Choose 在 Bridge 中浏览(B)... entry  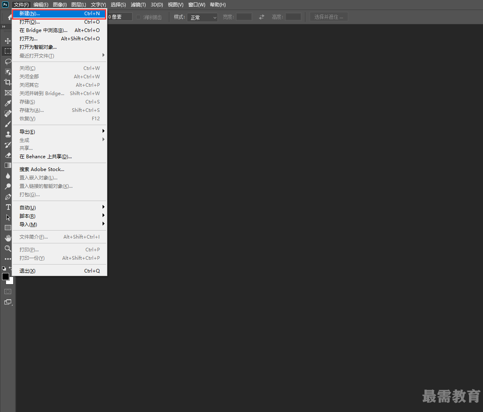point(59,30)
